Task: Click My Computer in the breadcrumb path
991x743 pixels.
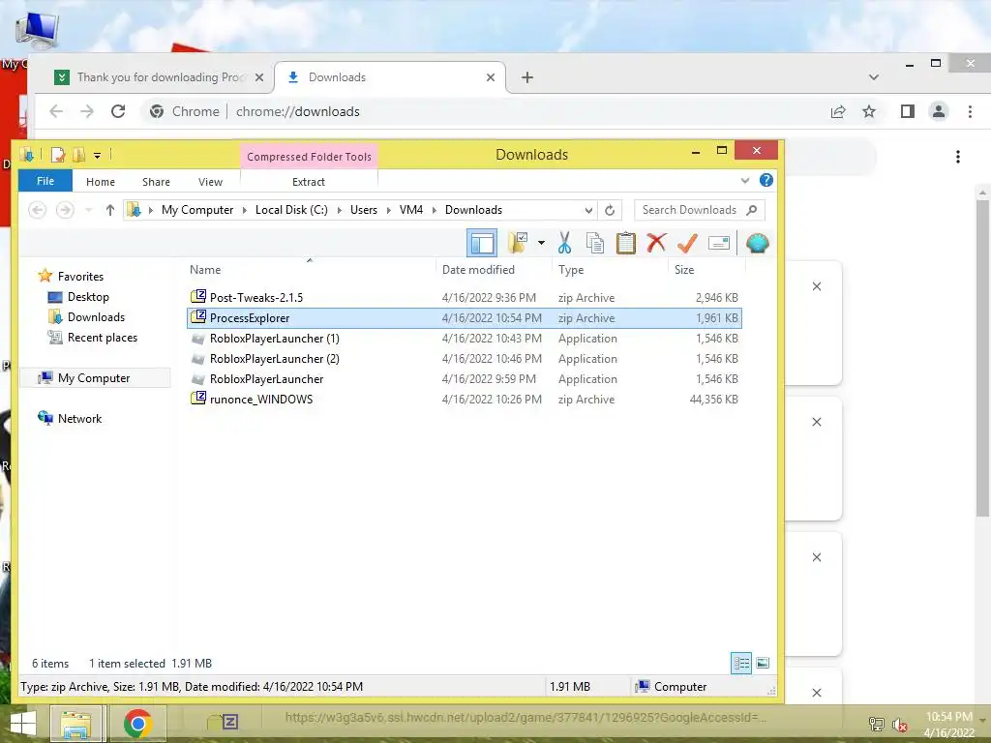Action: click(197, 210)
